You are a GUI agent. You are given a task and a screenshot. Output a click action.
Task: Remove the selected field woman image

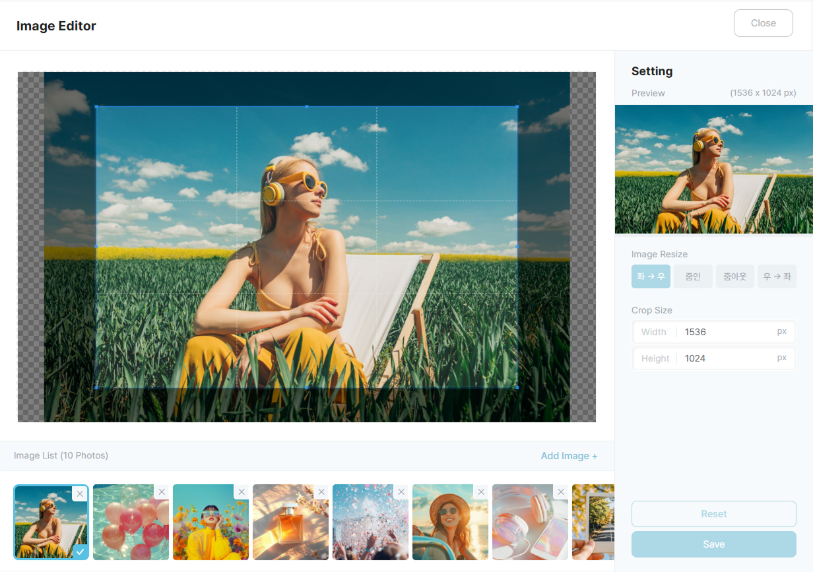[x=80, y=493]
